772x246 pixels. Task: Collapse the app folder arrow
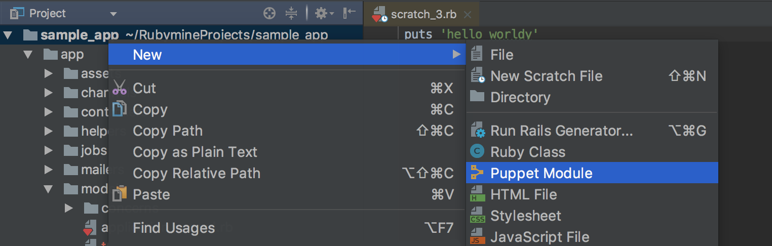(x=28, y=55)
